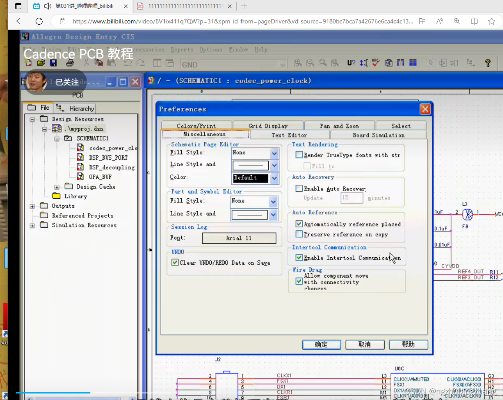The image size is (503, 400).
Task: Select the Hierarchy tab in project panel
Action: (75, 108)
